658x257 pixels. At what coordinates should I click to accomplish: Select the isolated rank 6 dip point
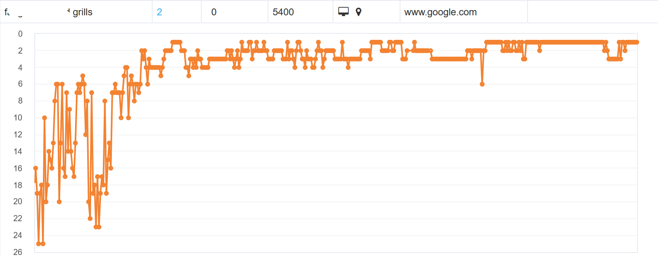pos(482,84)
